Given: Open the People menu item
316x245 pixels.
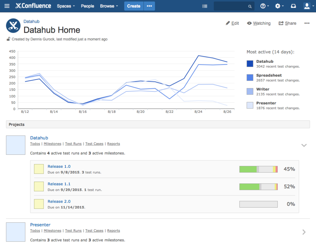Looking at the screenshot, I should click(87, 6).
